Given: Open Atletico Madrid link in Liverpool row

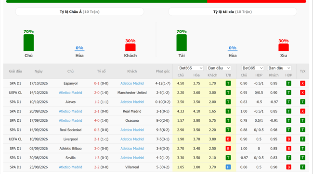Looking at the screenshot, I should pos(132,139).
